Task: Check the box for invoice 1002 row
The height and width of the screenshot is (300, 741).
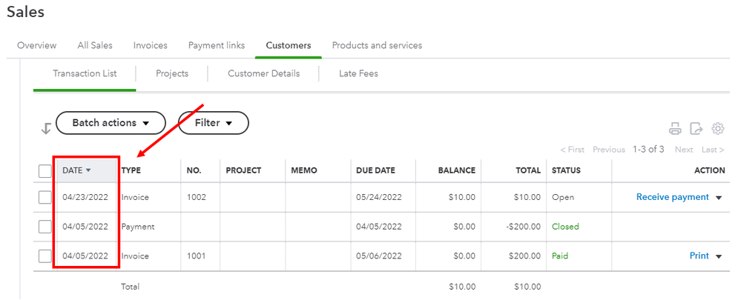Action: 45,198
